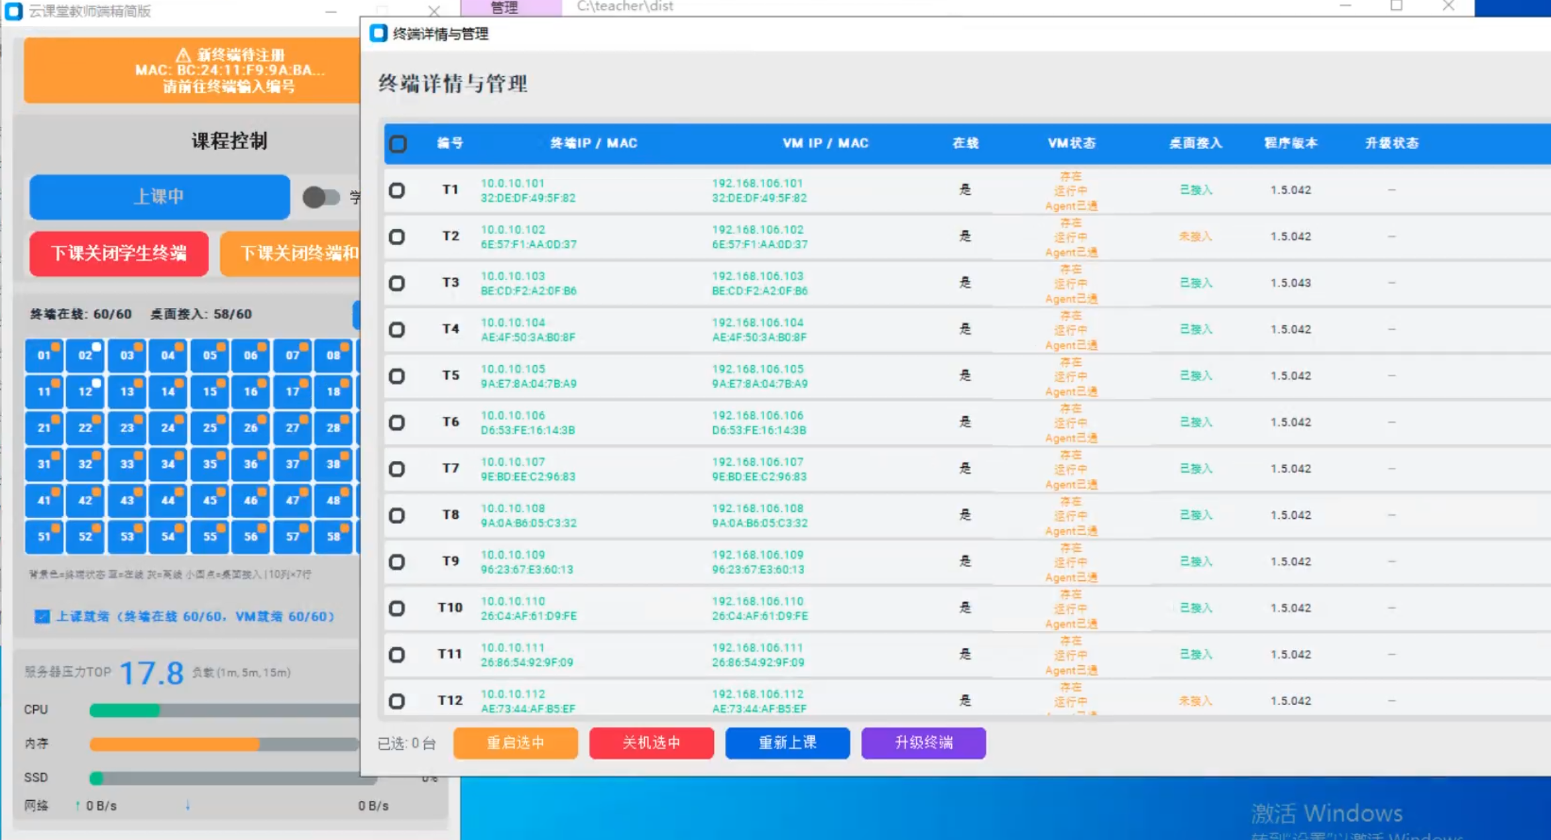Click the 未接入 status in row T2
Viewport: 1551px width, 840px height.
[1196, 236]
